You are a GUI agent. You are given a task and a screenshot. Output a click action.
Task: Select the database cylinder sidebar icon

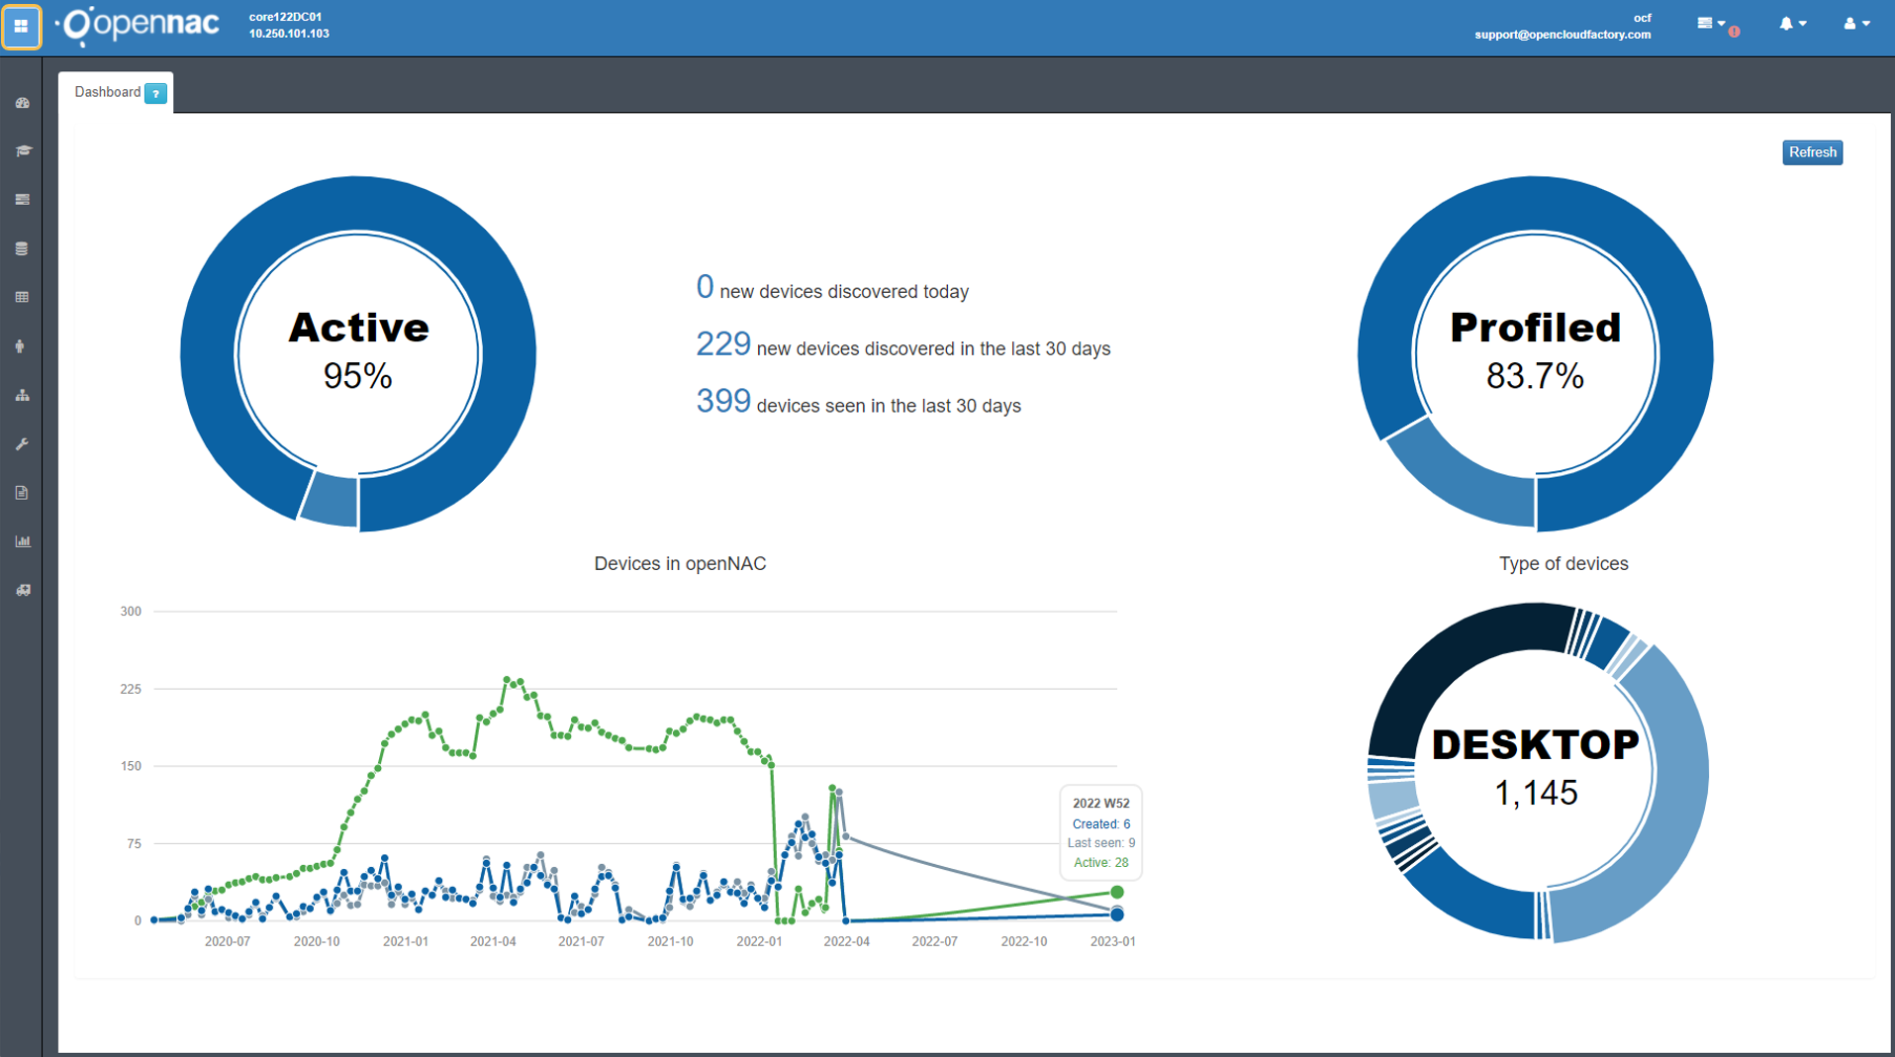click(x=22, y=248)
